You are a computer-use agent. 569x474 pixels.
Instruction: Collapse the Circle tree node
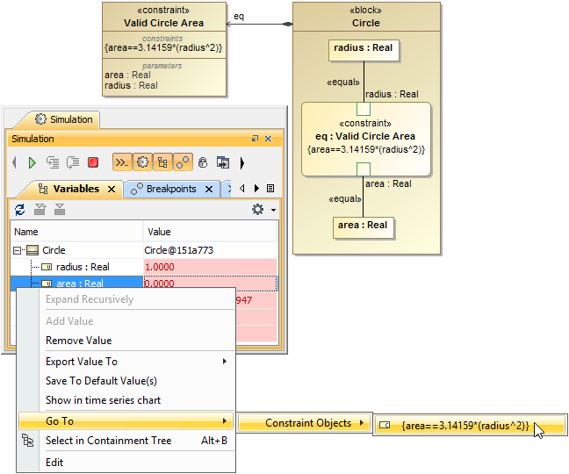18,250
